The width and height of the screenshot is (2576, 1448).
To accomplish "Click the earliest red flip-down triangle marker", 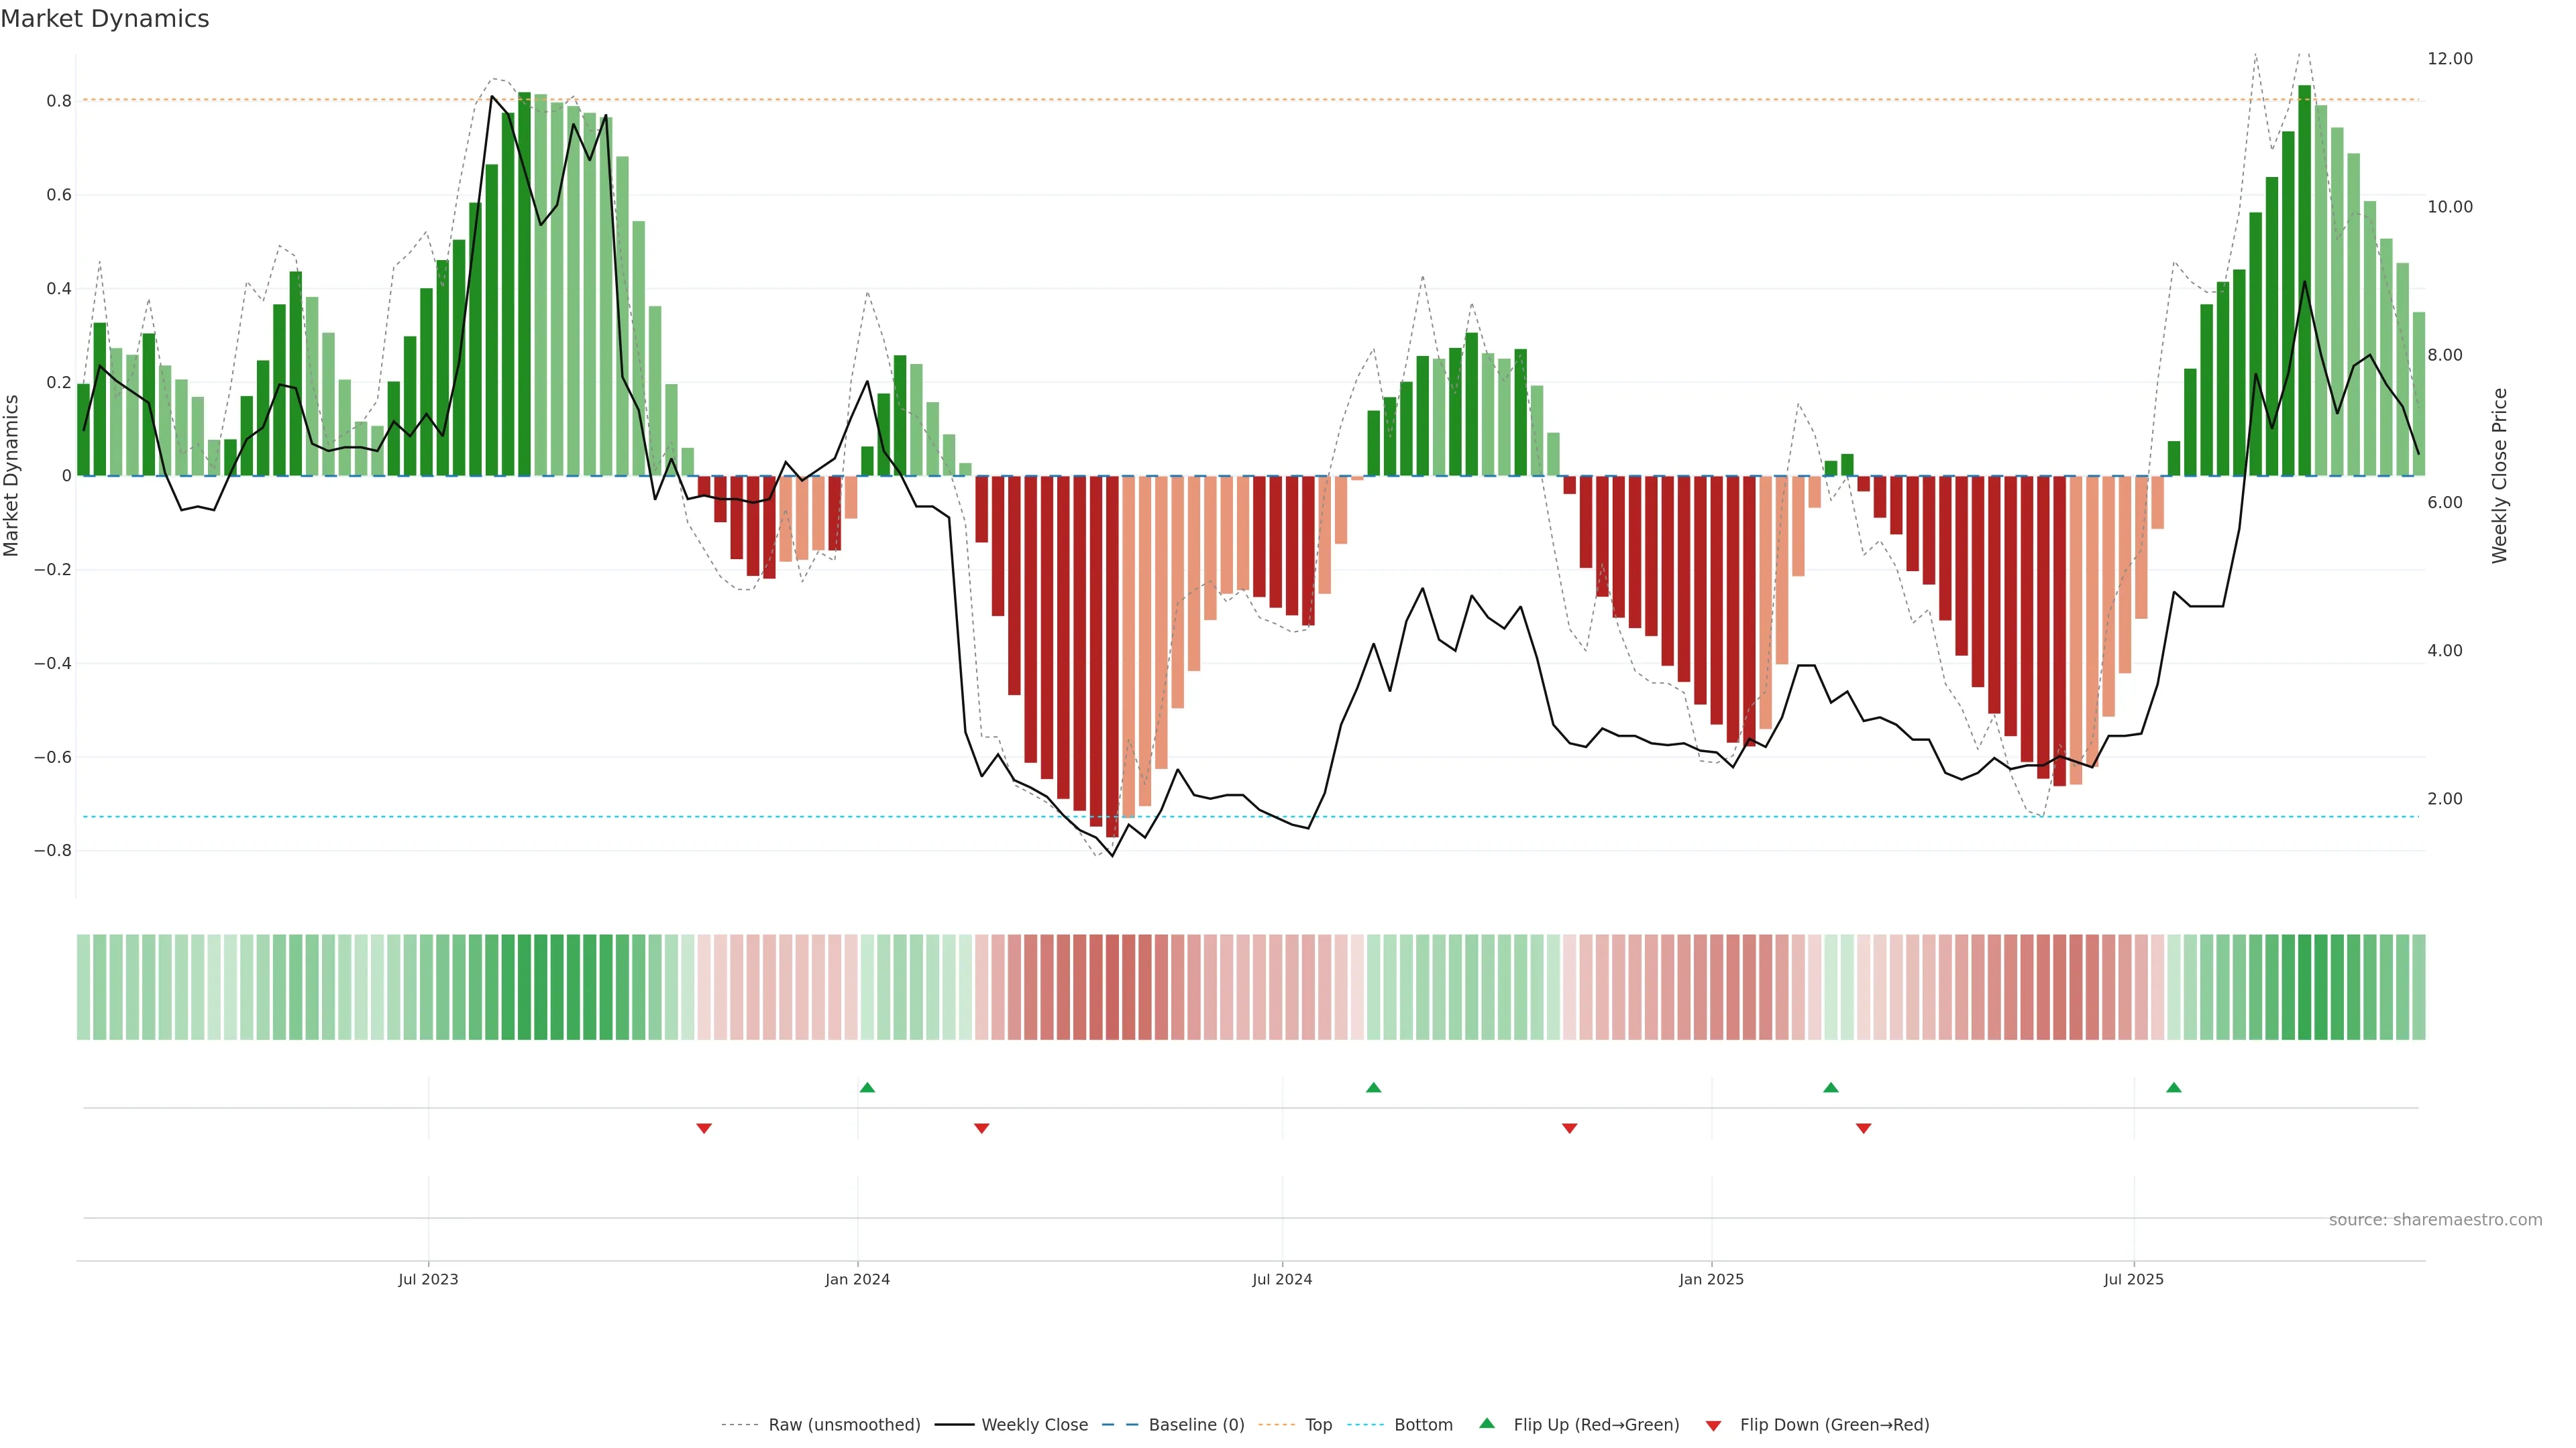I will 704,1128.
